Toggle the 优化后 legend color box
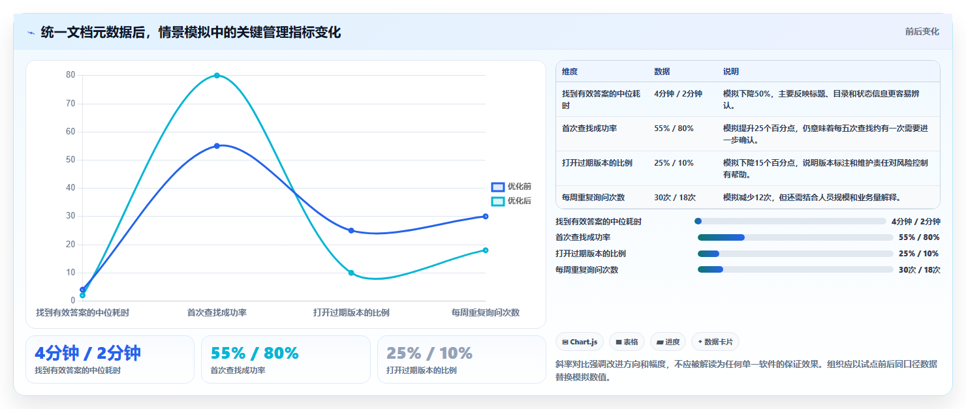966x409 pixels. click(x=498, y=201)
